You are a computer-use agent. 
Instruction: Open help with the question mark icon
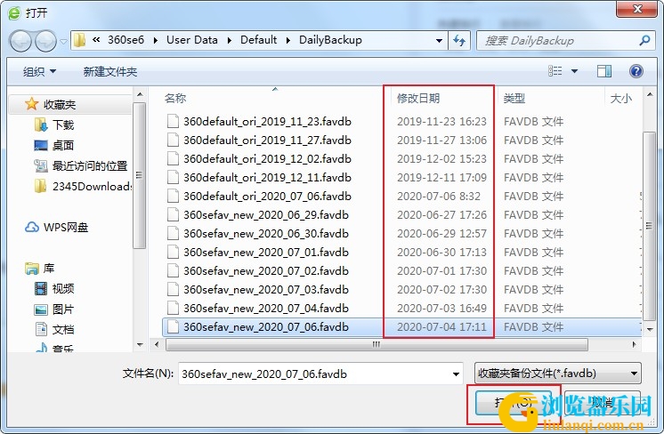(x=636, y=70)
